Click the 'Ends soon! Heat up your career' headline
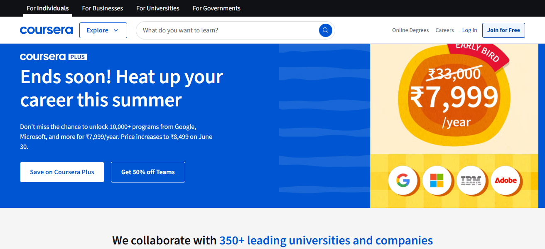545x249 pixels. point(122,89)
